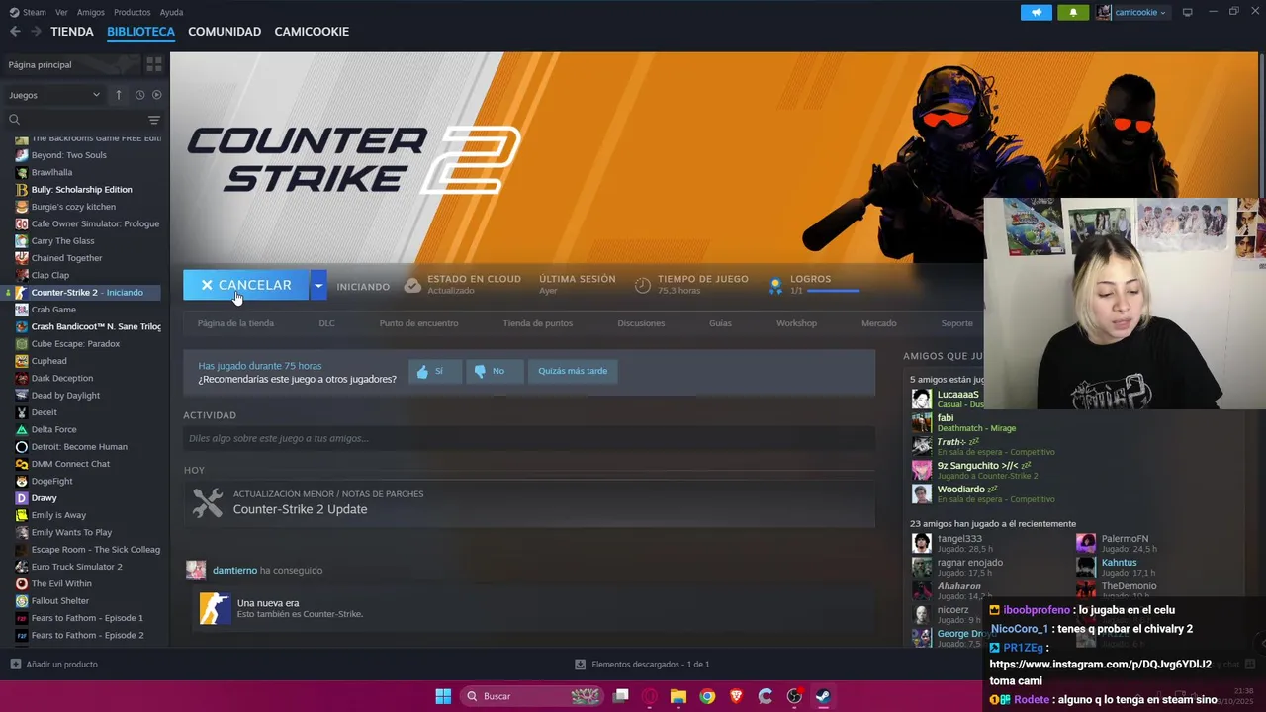Image resolution: width=1266 pixels, height=712 pixels.
Task: Open the Discusiones tab
Action: [641, 323]
